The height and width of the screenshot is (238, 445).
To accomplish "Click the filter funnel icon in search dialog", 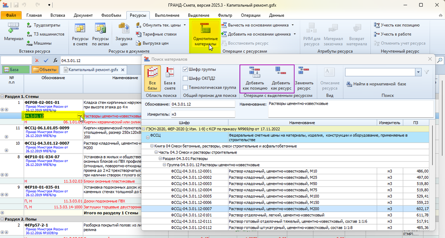I will tap(426, 72).
